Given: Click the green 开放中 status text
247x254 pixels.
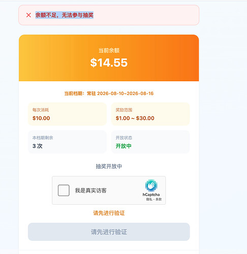Looking at the screenshot, I should point(123,146).
